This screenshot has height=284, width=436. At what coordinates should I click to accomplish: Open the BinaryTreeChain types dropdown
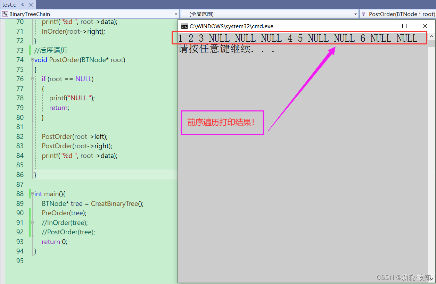pos(176,14)
